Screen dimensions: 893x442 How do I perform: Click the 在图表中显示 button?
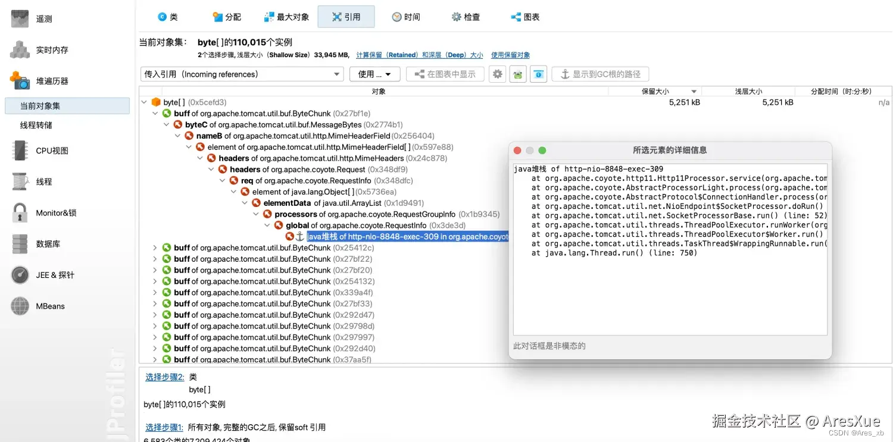pos(445,74)
